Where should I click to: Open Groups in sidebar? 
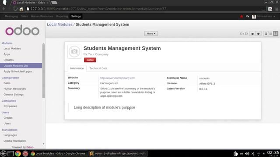coord(8,118)
